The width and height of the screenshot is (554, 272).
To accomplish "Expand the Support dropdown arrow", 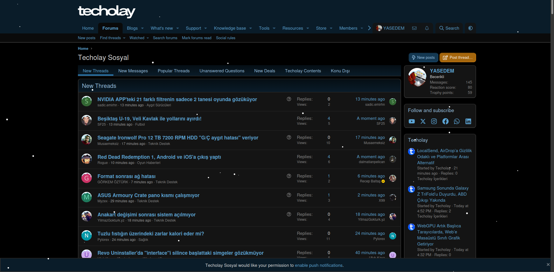I will (x=205, y=28).
